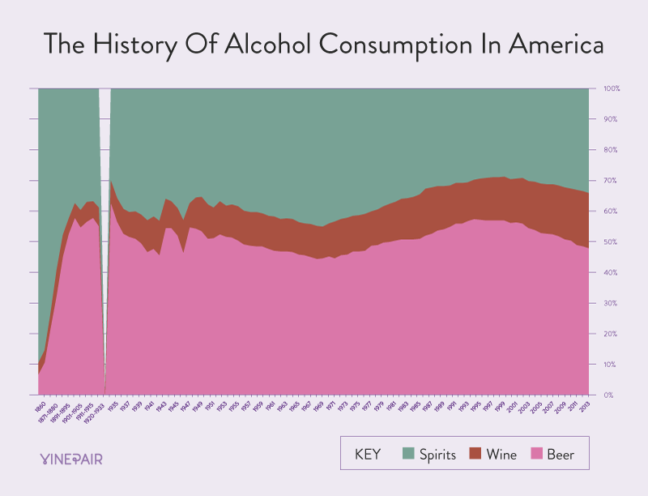The width and height of the screenshot is (648, 496).
Task: Click the Spirits label in the key
Action: pyautogui.click(x=437, y=455)
